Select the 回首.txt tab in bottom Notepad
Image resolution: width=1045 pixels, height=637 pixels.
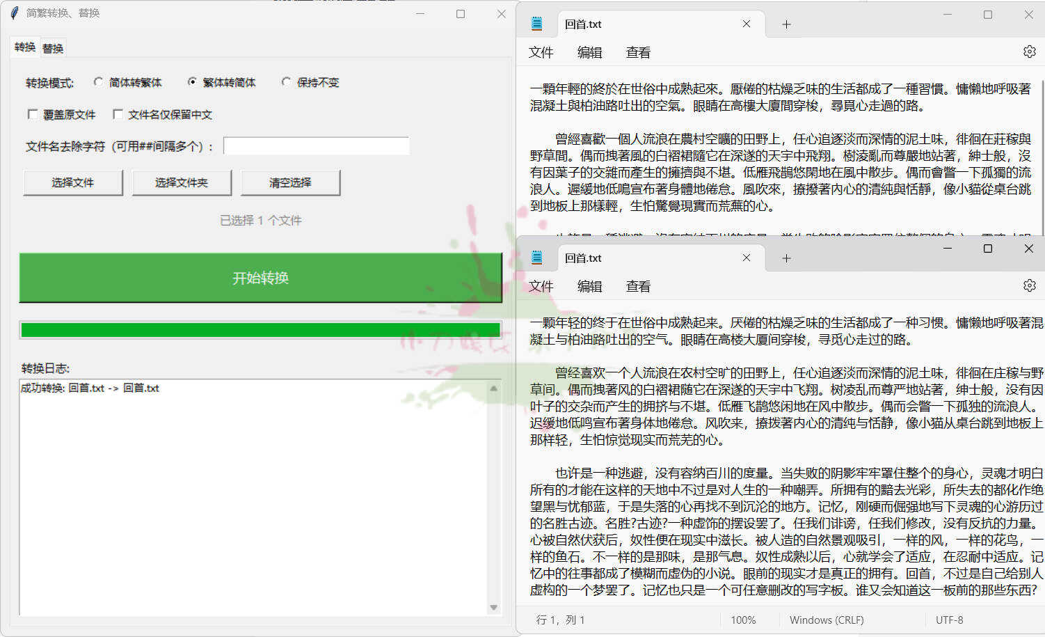point(583,257)
